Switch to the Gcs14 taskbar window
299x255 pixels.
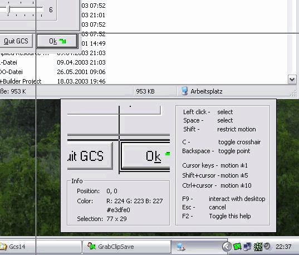pyautogui.click(x=41, y=247)
